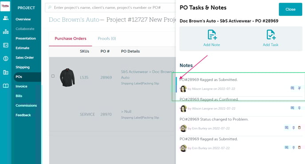Open Sales Order in project menu

point(25,58)
